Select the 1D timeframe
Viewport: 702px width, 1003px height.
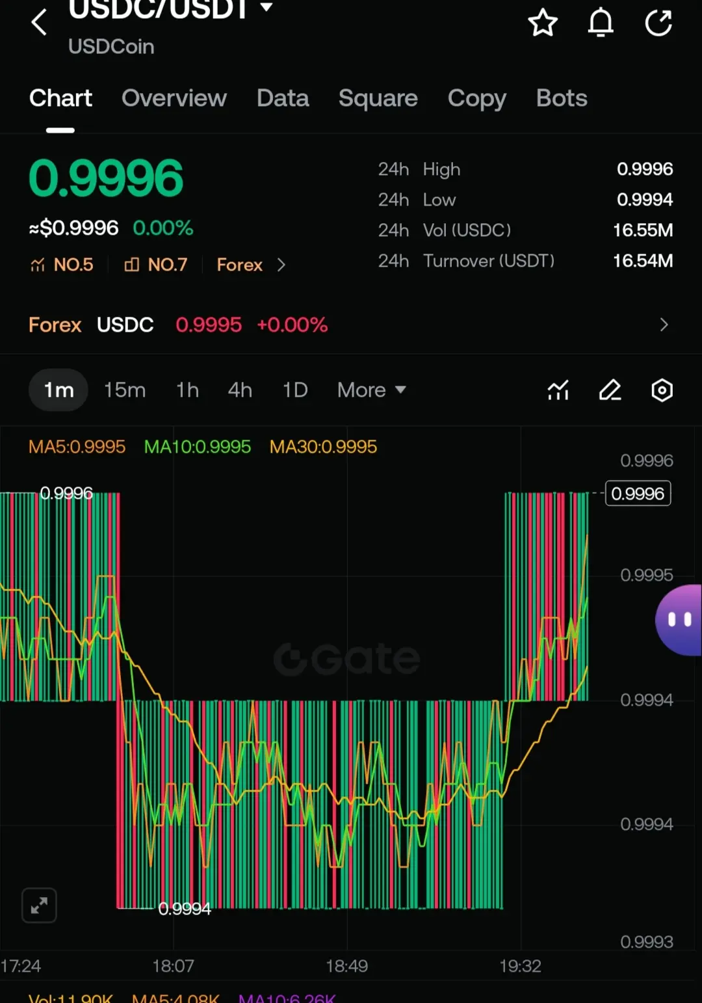[295, 390]
